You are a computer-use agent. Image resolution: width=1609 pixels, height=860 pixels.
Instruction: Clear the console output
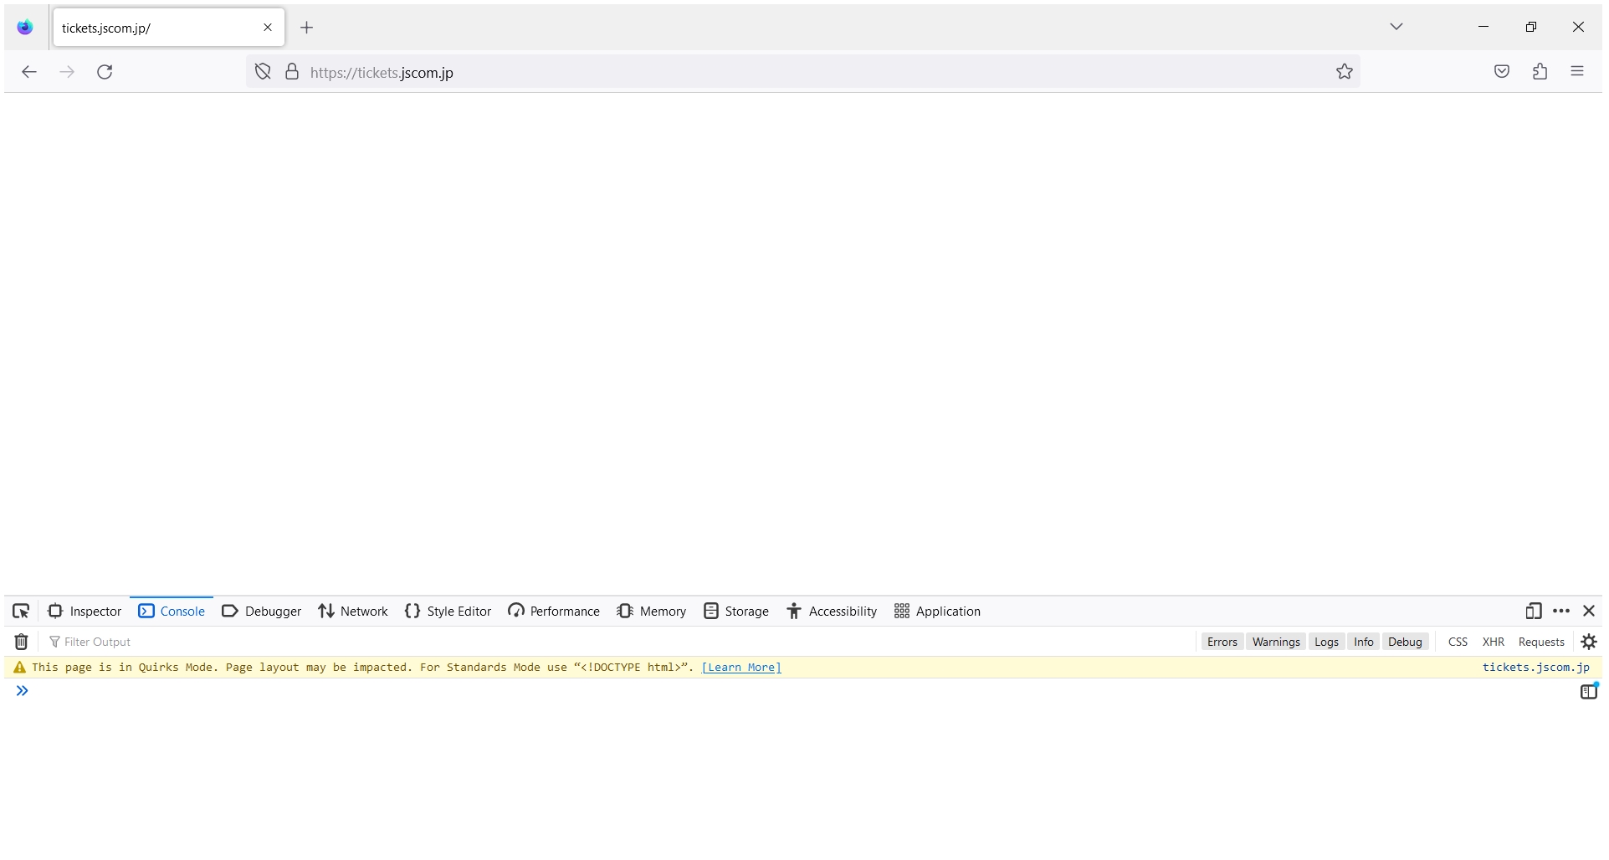(20, 641)
